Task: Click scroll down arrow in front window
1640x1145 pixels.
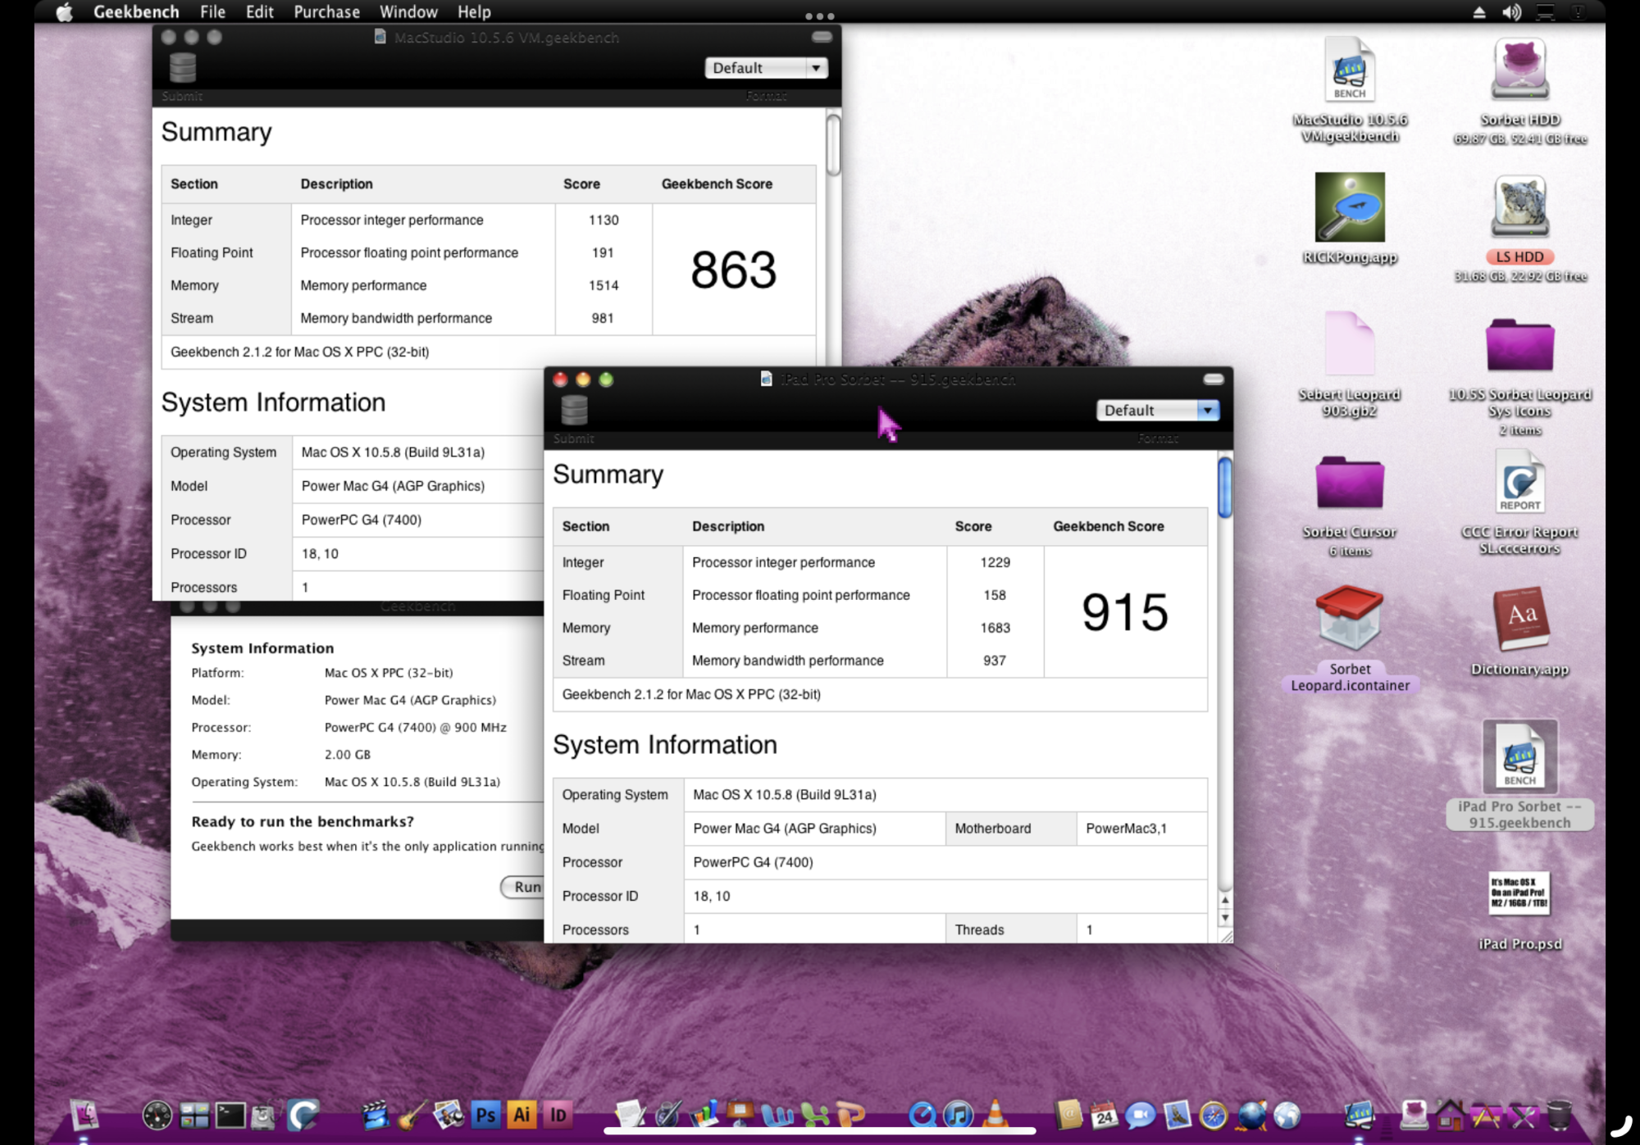Action: (1225, 919)
